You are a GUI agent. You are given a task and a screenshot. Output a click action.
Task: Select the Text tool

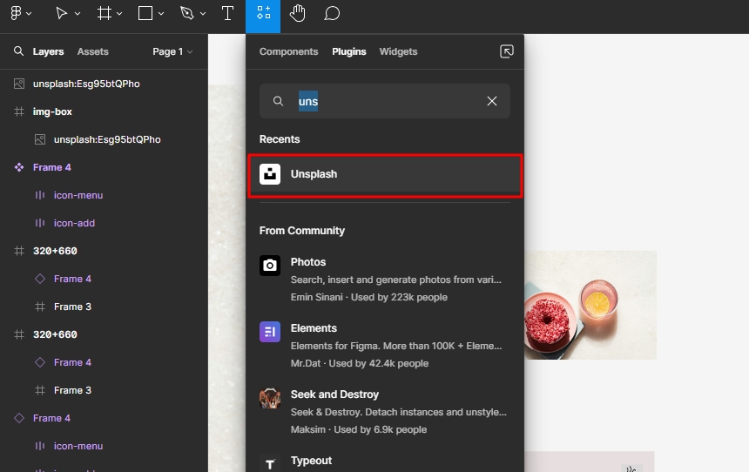[228, 13]
